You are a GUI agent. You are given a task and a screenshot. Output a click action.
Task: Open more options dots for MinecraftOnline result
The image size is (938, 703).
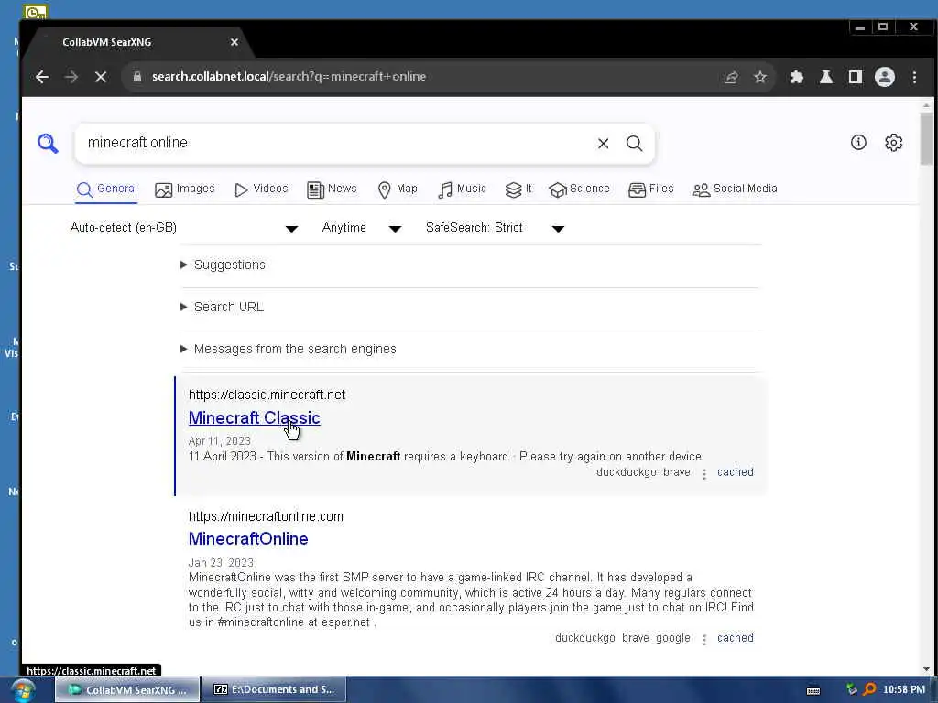coord(704,640)
